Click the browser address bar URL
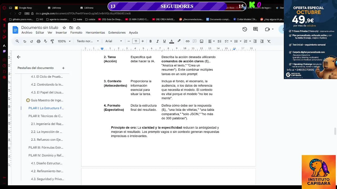 click(x=83, y=13)
